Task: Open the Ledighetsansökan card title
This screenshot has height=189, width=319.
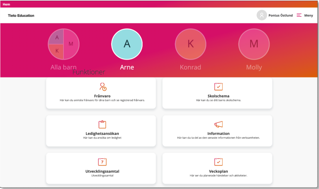Action: click(x=102, y=133)
